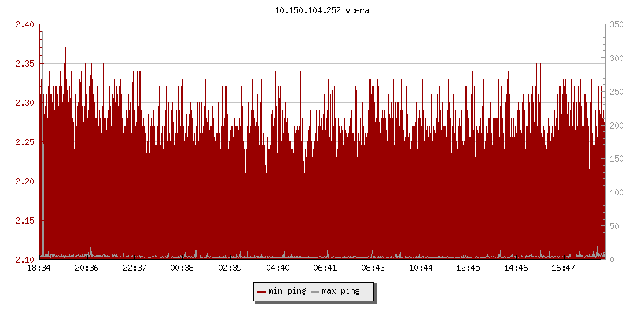Click the 12:45 time axis label
The height and width of the screenshot is (314, 629).
pos(468,268)
